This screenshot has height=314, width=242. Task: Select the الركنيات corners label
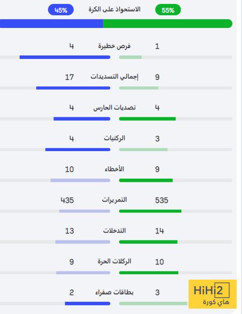point(115,138)
